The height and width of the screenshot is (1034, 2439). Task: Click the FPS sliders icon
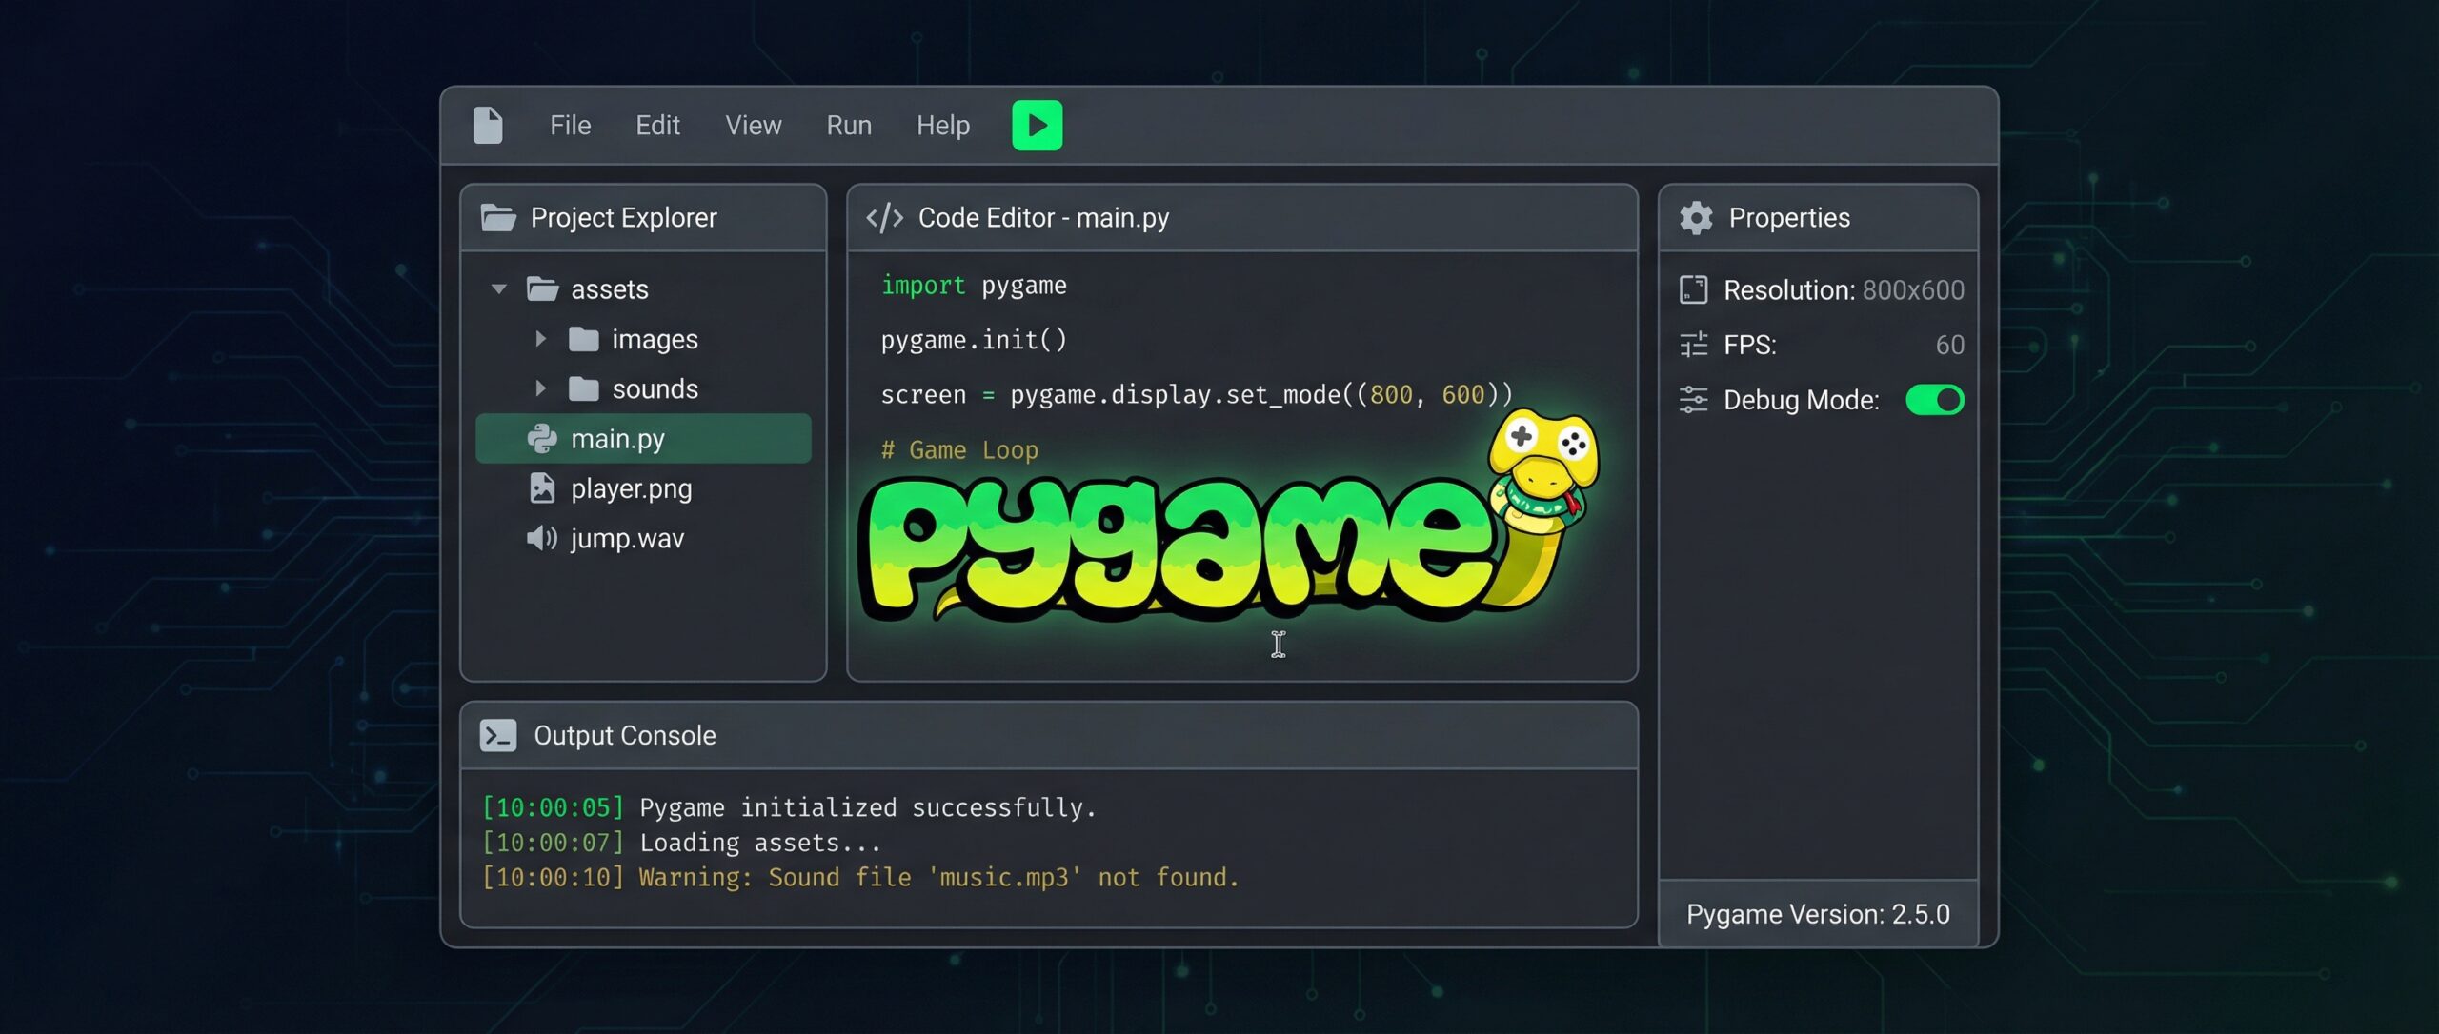[x=1693, y=345]
